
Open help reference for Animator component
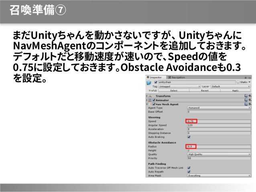click(x=246, y=100)
